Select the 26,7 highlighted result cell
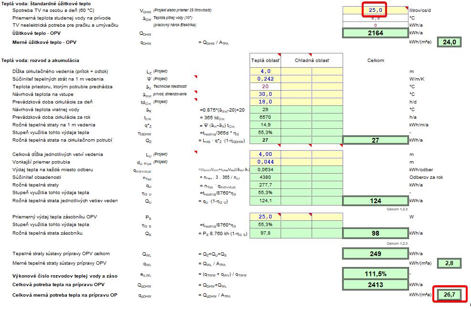This screenshot has height=310, width=471. [450, 295]
